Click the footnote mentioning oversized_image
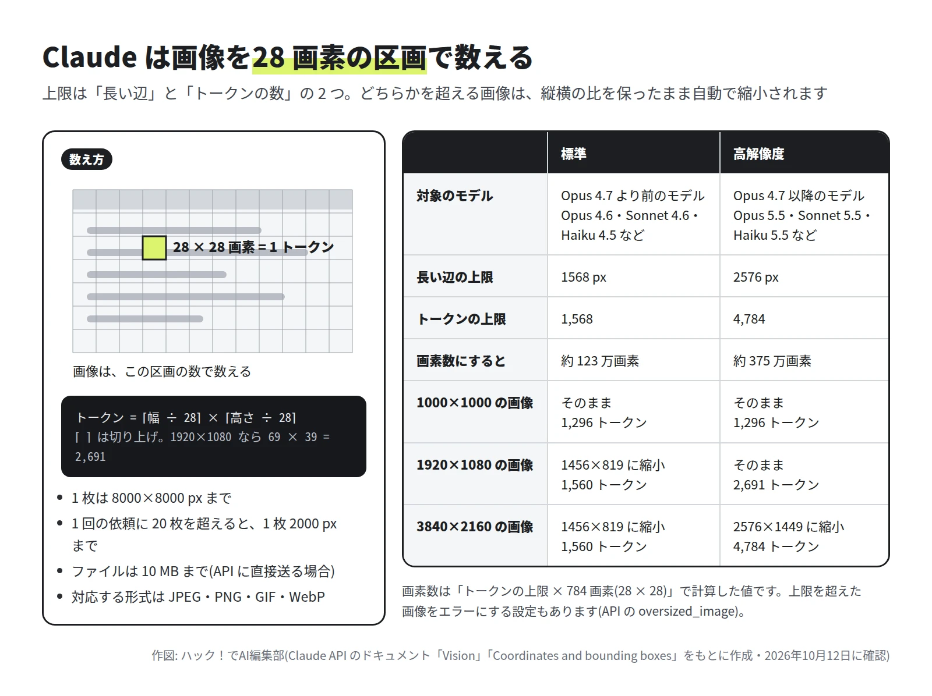This screenshot has height=696, width=932. pos(632,601)
